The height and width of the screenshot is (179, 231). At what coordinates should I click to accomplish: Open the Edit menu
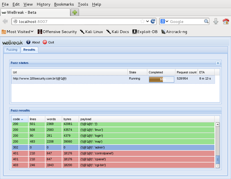(16, 4)
